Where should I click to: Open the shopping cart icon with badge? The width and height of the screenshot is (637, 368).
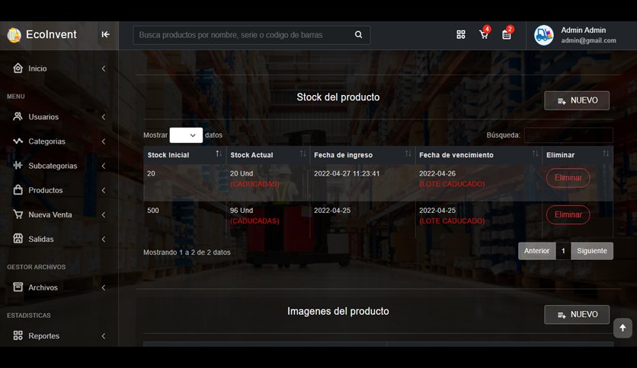click(484, 35)
